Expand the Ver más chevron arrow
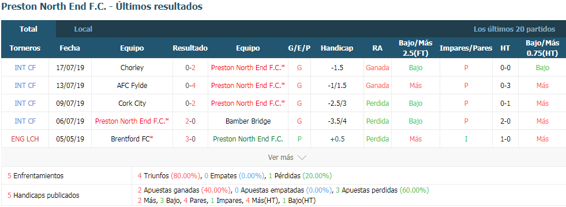The height and width of the screenshot is (207, 566). pyautogui.click(x=302, y=158)
